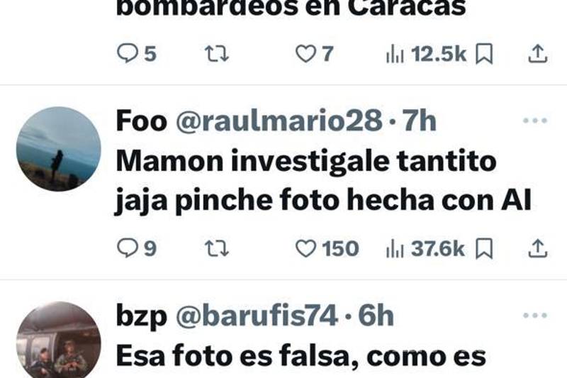
Task: Open bzp's tweet saying foto es falsa
Action: coord(301,356)
